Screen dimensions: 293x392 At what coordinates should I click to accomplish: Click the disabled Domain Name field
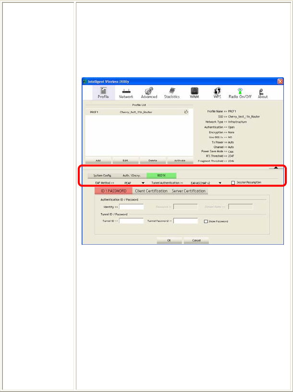click(241, 207)
